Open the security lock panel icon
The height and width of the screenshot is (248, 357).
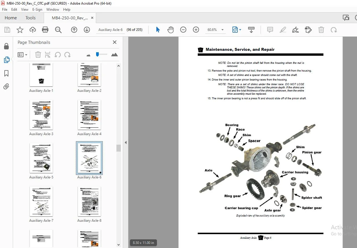coord(6,46)
